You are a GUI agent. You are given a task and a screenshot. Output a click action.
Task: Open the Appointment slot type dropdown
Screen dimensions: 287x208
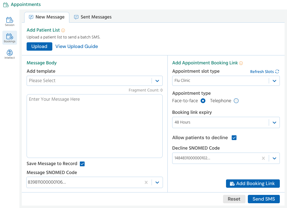(x=274, y=81)
